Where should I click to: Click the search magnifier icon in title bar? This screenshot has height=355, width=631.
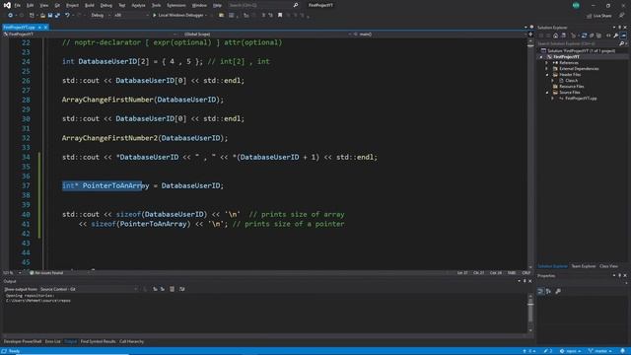coord(296,5)
